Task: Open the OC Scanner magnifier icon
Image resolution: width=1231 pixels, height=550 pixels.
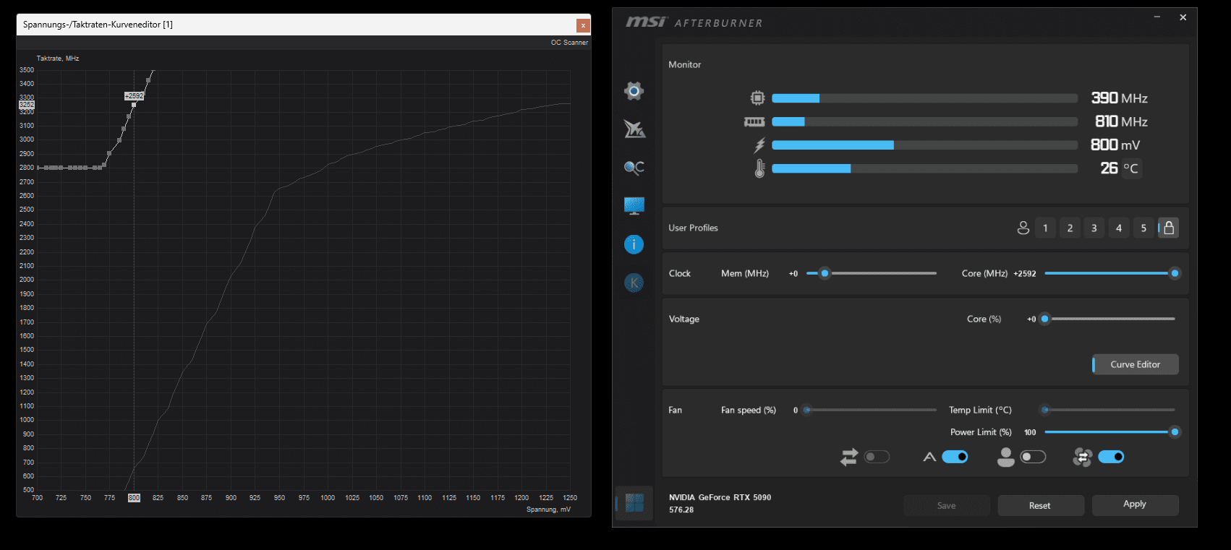Action: tap(634, 168)
